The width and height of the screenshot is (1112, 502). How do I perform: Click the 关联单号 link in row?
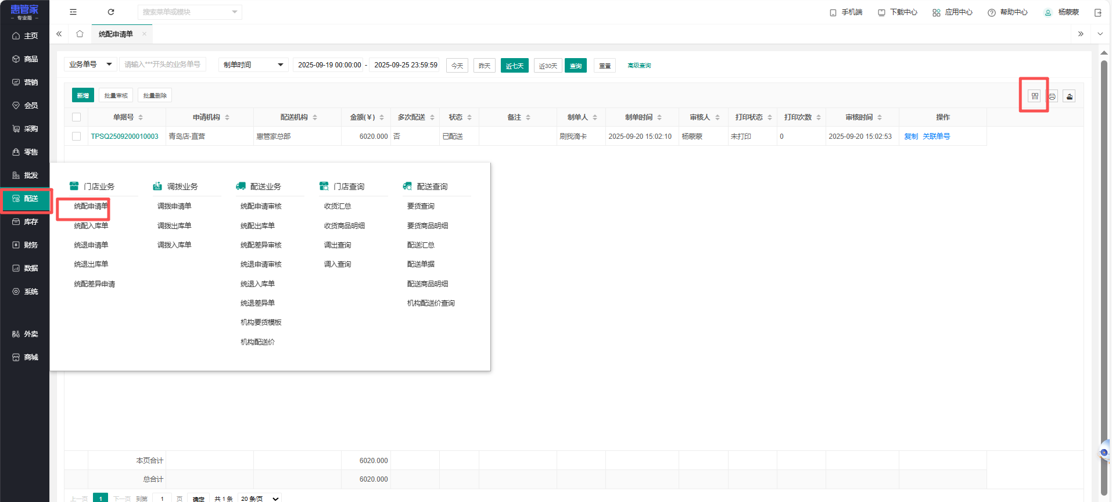click(x=937, y=137)
